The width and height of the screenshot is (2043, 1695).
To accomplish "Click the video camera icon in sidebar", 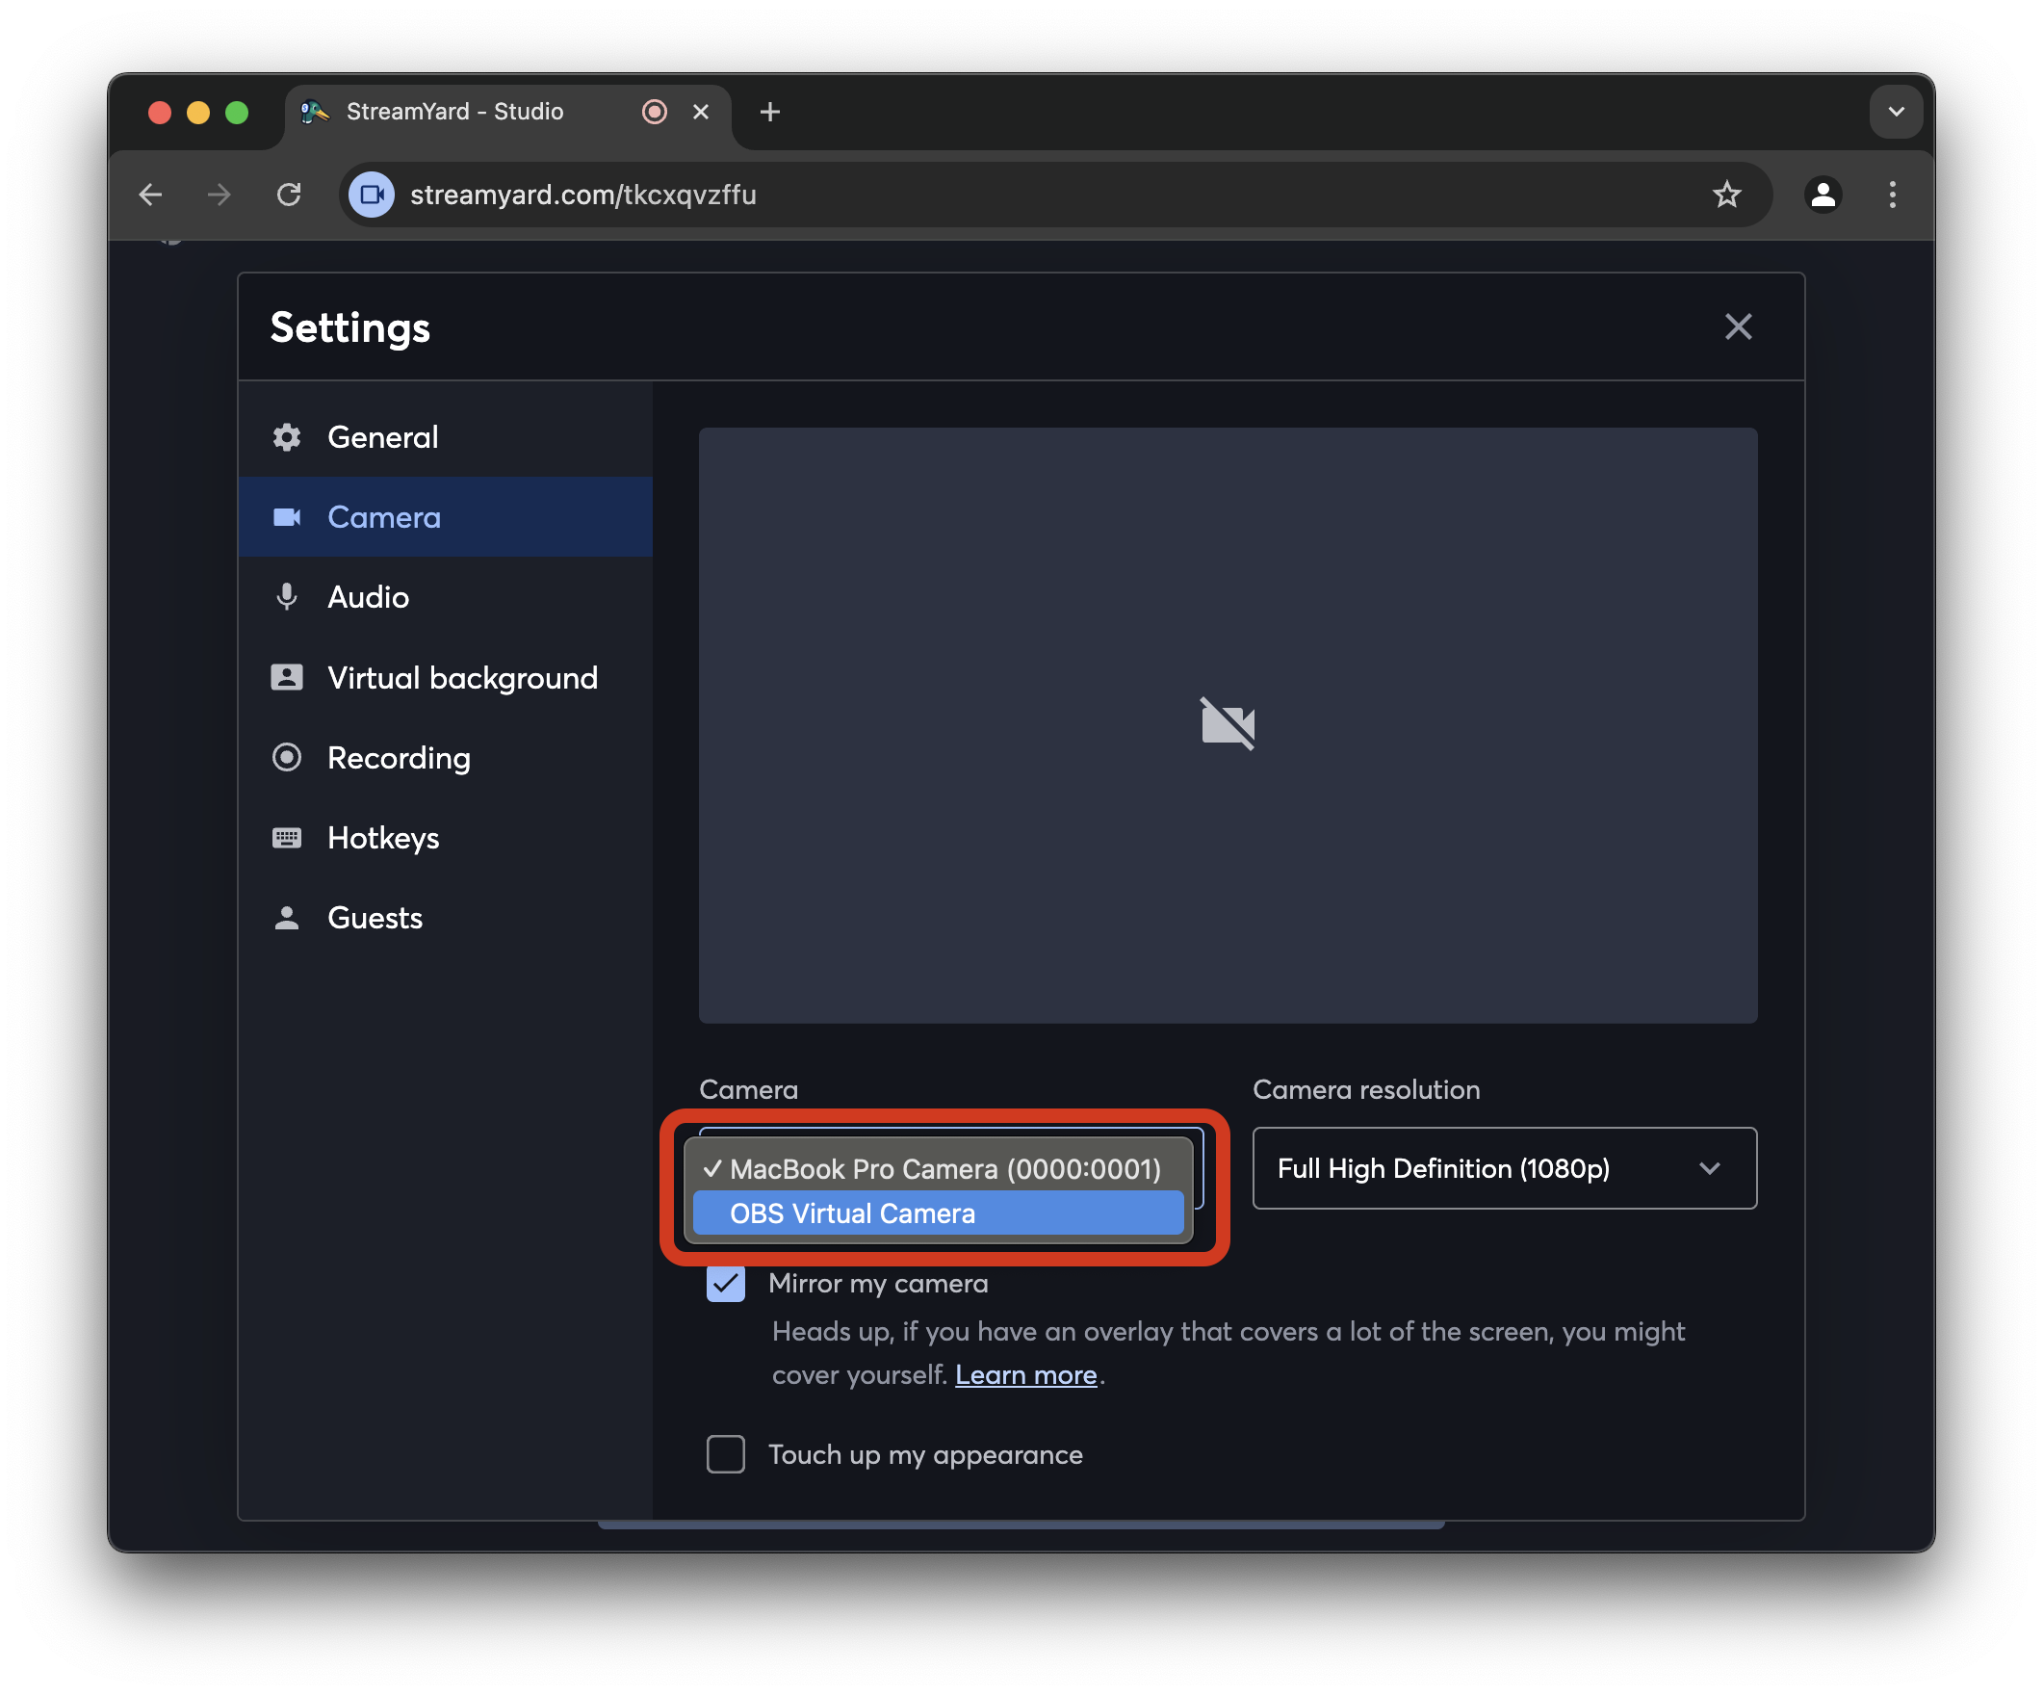I will tap(286, 516).
